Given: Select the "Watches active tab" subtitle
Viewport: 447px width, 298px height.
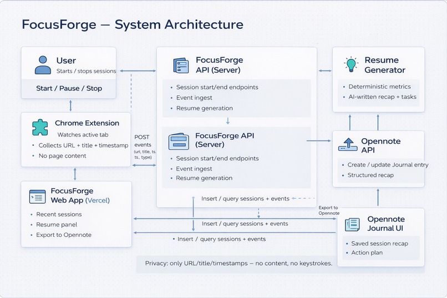Looking at the screenshot, I should pos(83,135).
